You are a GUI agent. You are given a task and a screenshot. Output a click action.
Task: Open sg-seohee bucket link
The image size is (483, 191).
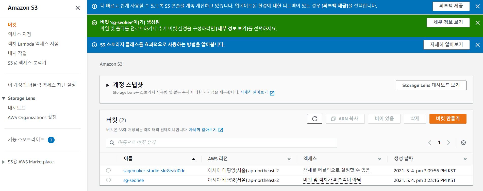point(134,180)
